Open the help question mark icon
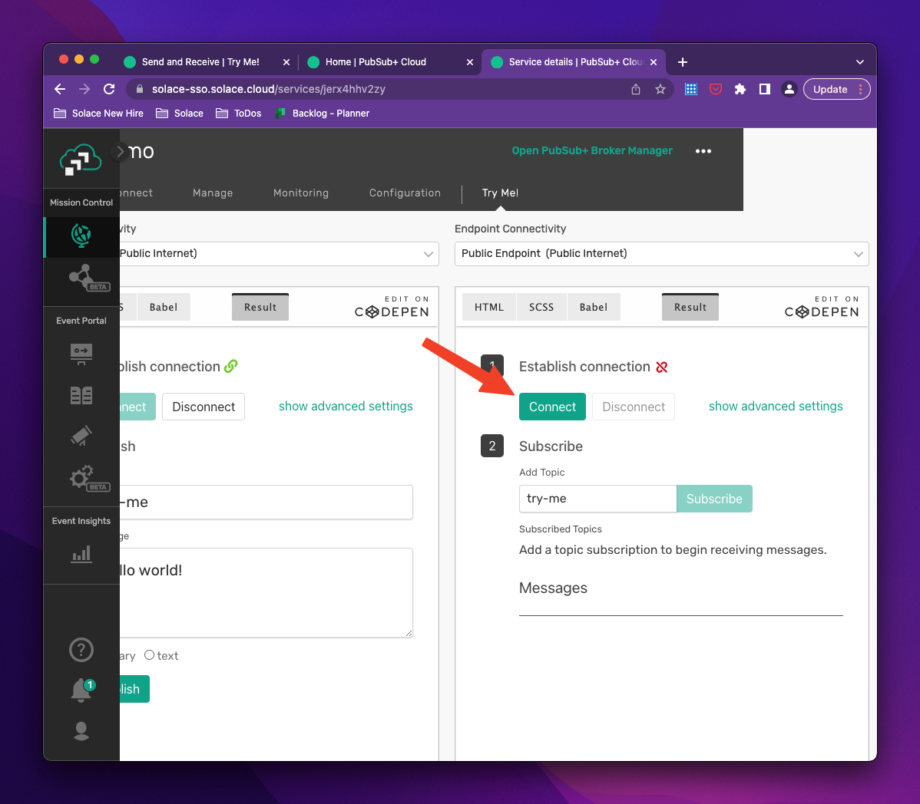 click(x=81, y=650)
